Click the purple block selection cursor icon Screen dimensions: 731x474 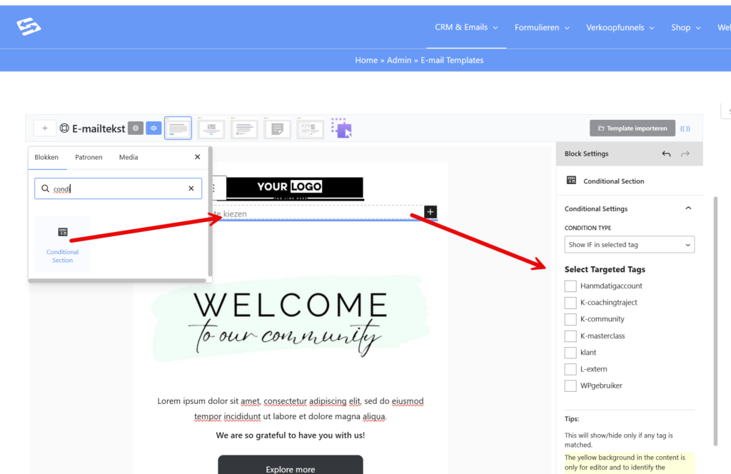coord(342,128)
